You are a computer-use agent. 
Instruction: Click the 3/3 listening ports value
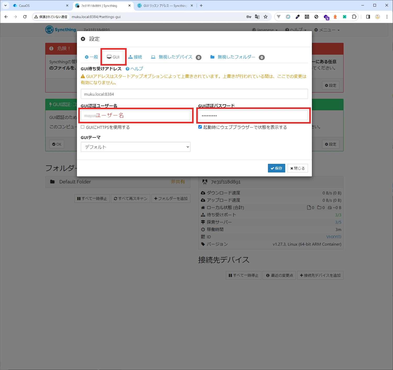click(x=338, y=215)
